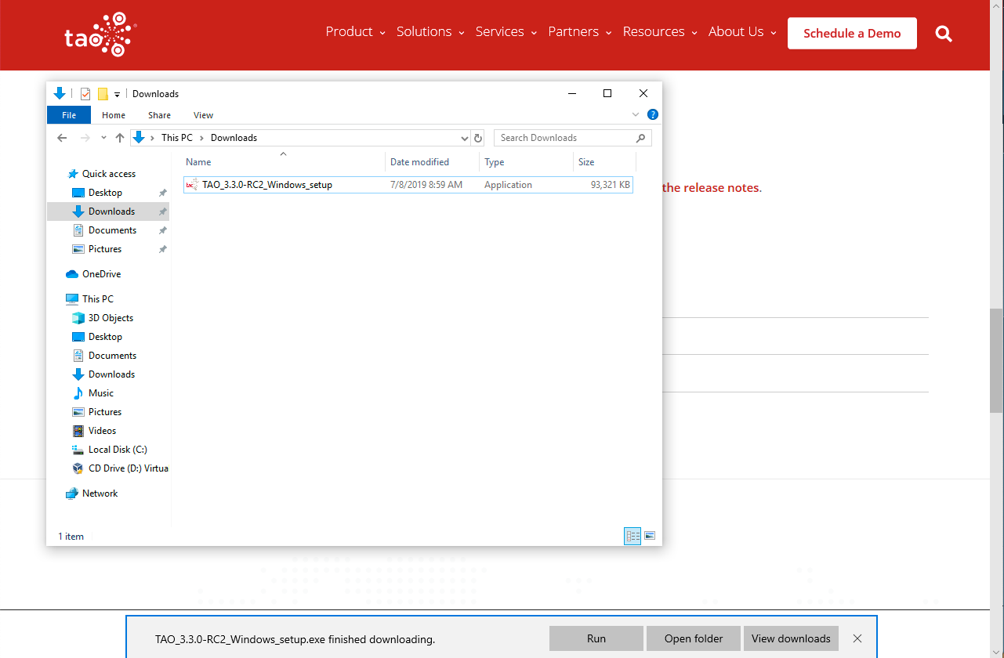The height and width of the screenshot is (658, 1004).
Task: Click the TAO logo in the header
Action: (x=100, y=34)
